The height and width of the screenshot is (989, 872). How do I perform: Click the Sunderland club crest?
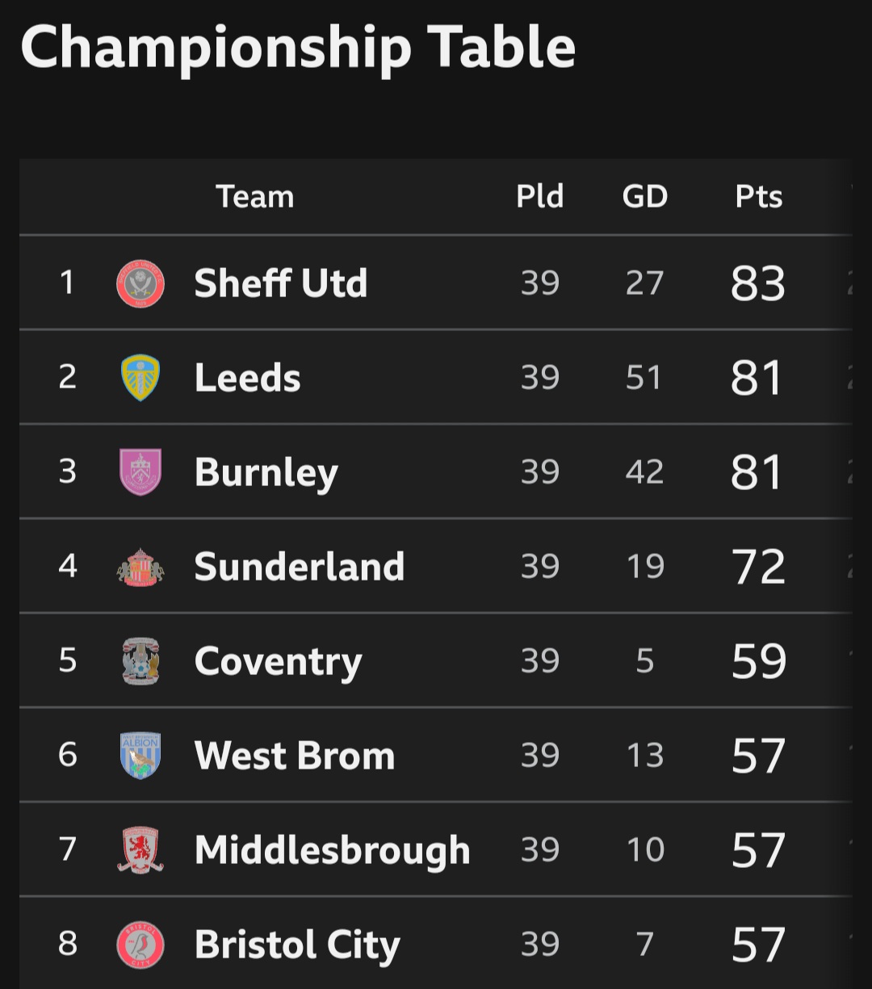point(140,567)
